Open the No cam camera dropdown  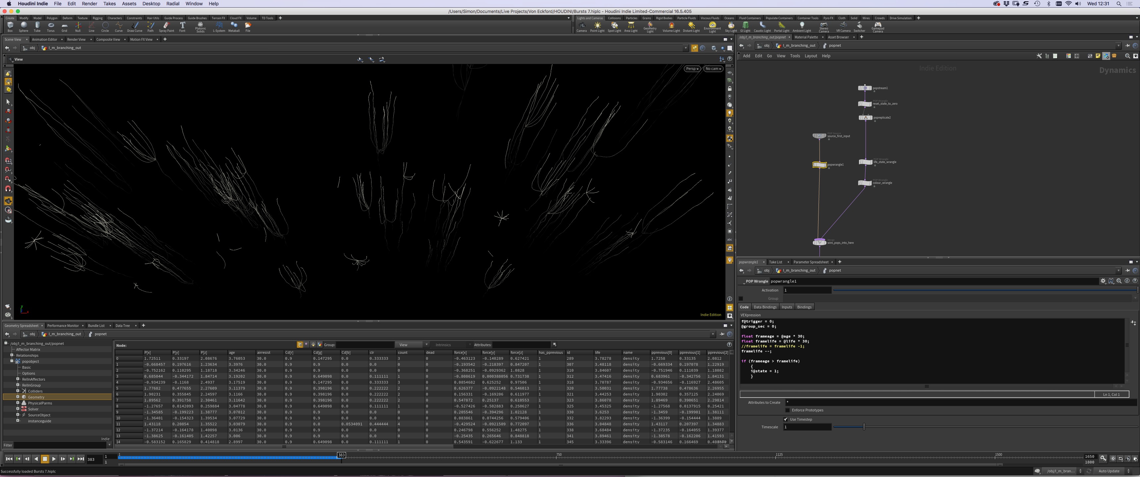(713, 69)
